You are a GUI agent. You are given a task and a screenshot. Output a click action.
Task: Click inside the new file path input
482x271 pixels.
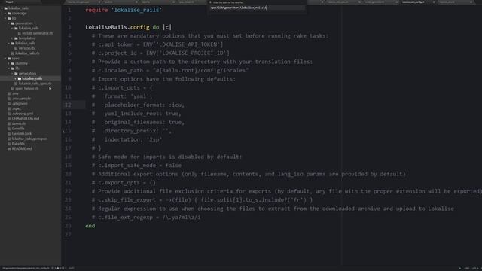258,8
